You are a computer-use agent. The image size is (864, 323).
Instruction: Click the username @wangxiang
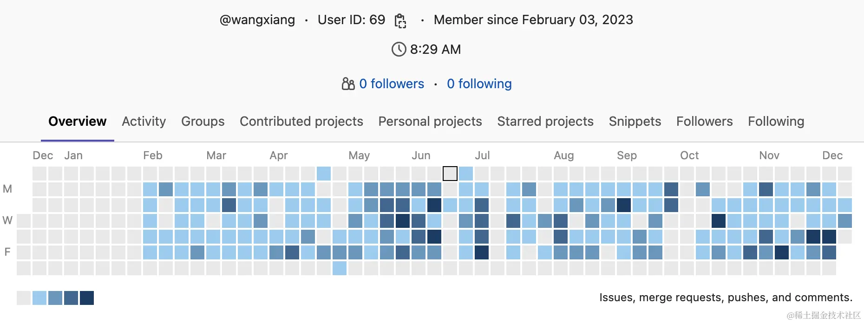257,20
